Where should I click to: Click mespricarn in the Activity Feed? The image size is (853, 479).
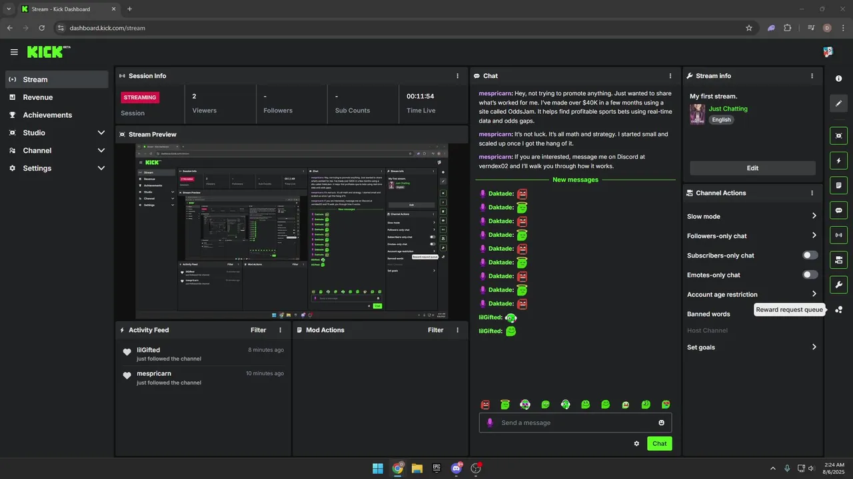coord(154,374)
